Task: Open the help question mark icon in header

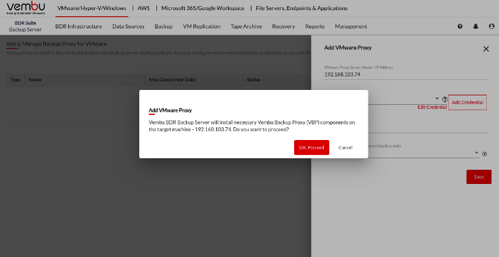Action: [460, 26]
